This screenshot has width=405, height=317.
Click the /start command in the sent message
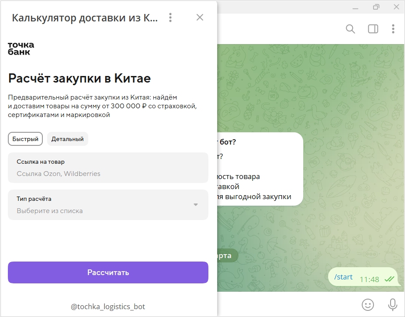click(343, 277)
